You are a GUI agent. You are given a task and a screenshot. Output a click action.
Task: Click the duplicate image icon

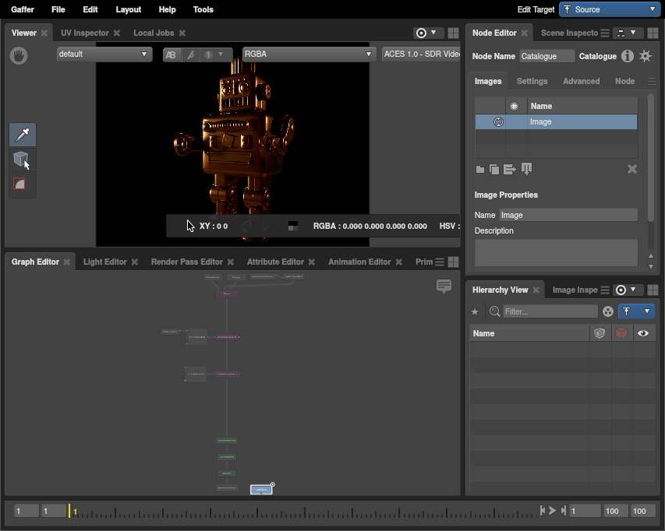coord(494,170)
